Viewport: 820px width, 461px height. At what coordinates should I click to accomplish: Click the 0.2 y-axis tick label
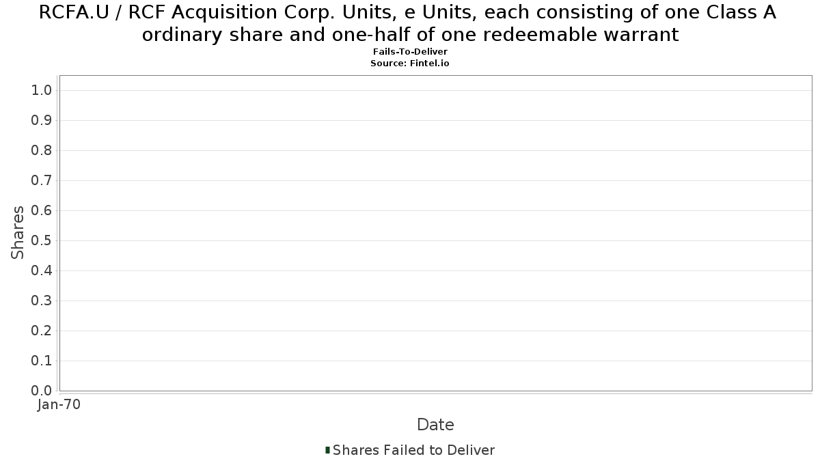(42, 331)
